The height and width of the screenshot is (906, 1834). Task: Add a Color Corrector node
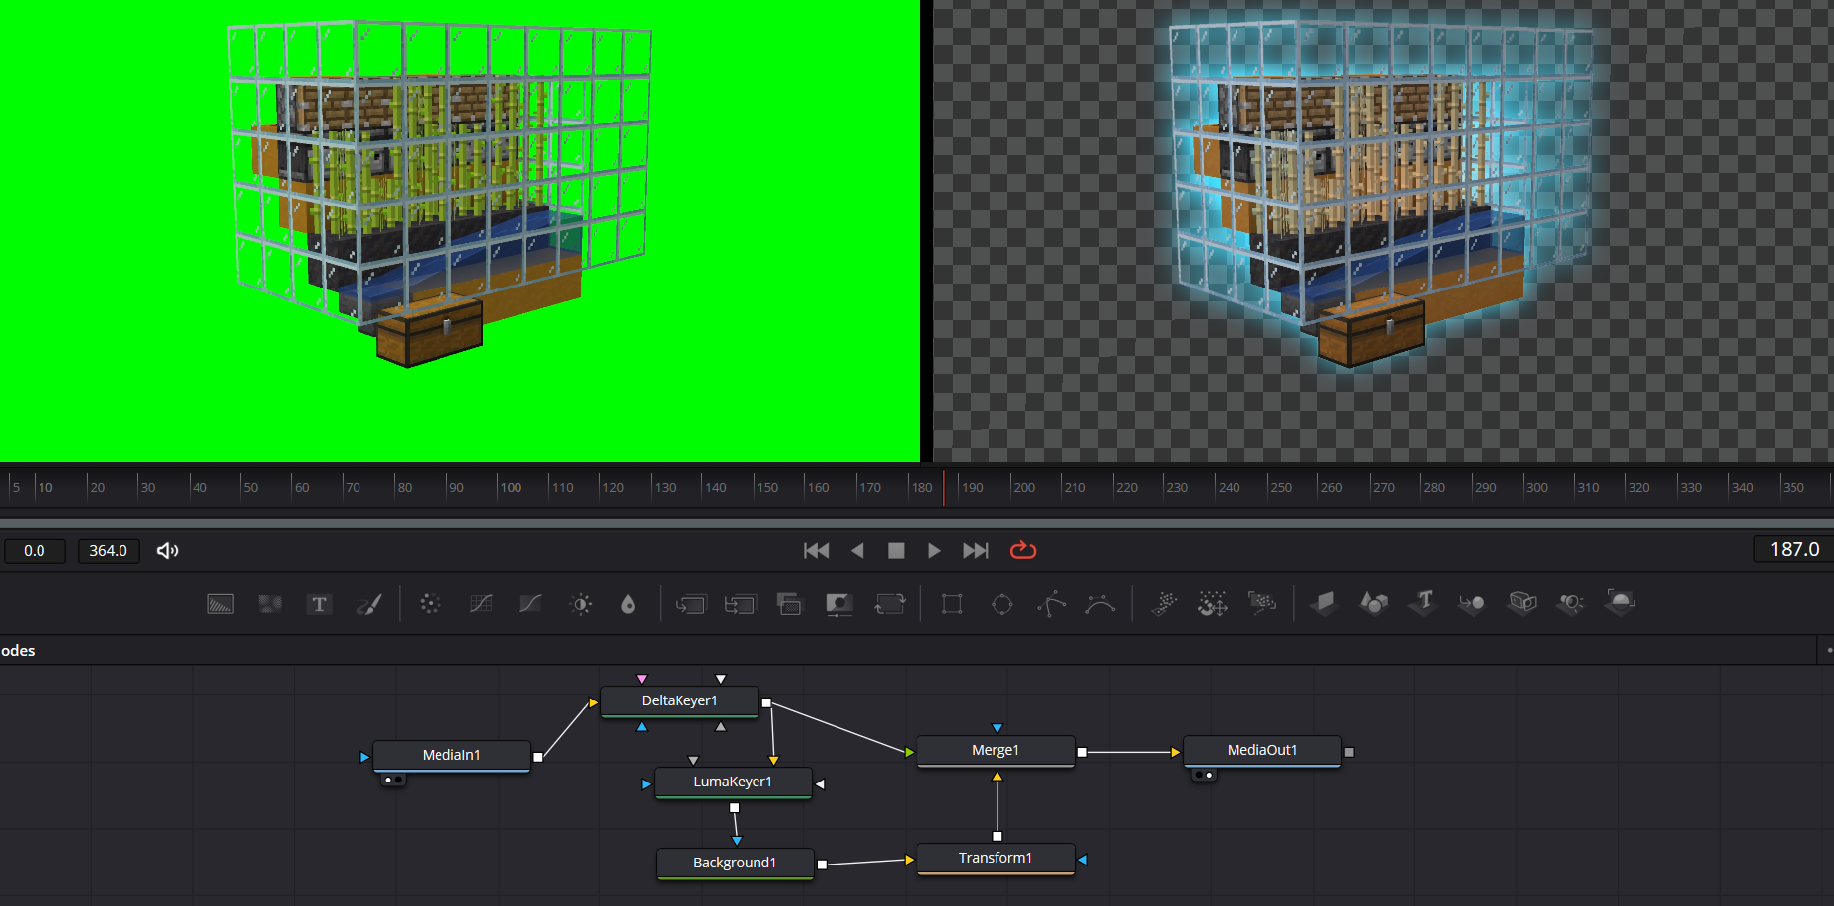click(x=430, y=603)
